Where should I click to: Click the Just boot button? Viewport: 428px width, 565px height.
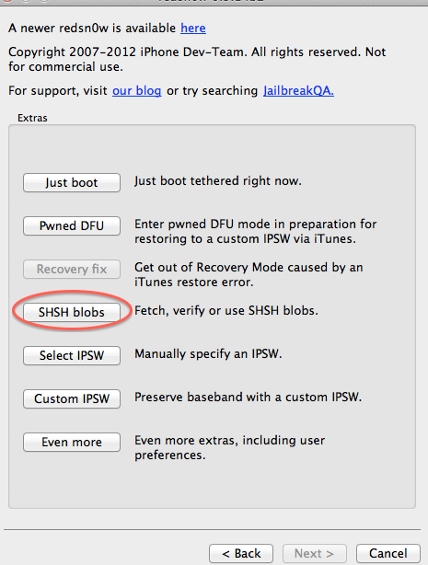[x=72, y=183]
